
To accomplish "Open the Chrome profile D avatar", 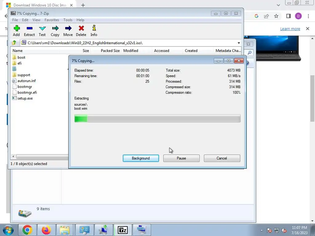I will click(x=298, y=16).
